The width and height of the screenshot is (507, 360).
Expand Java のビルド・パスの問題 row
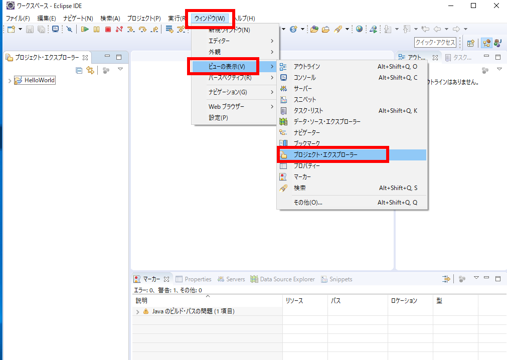138,312
